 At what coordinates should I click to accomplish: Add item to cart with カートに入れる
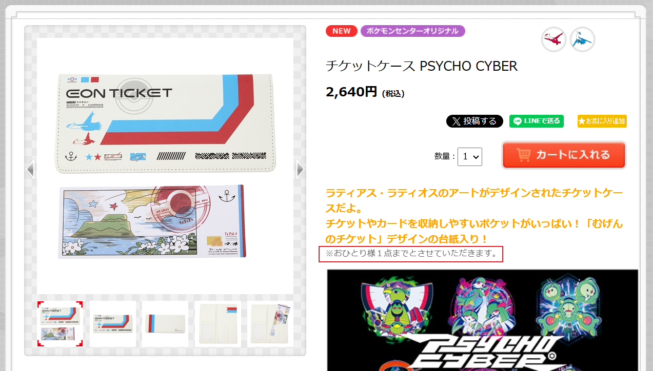(x=564, y=155)
